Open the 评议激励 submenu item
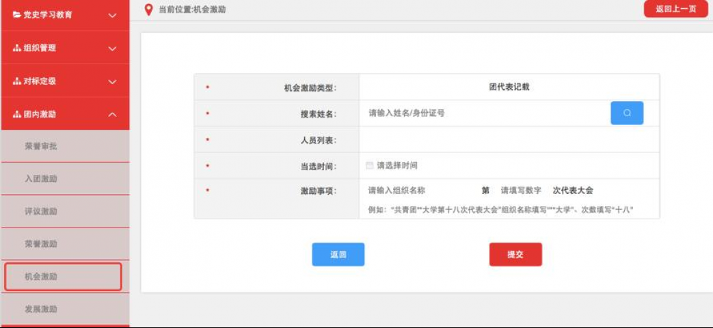 point(41,211)
